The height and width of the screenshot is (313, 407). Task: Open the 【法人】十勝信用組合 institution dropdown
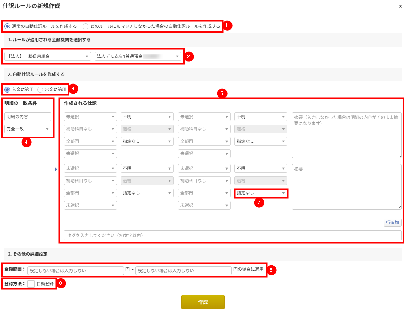(x=48, y=56)
